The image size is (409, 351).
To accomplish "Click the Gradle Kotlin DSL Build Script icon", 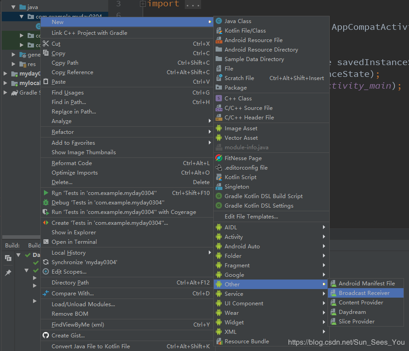I will [219, 196].
